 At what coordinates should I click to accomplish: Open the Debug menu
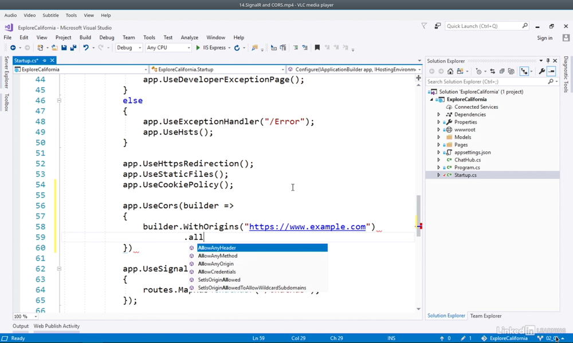click(107, 38)
